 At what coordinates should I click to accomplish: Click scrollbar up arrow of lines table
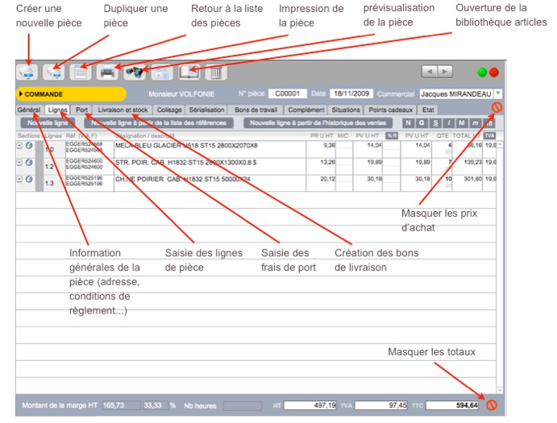[x=500, y=144]
